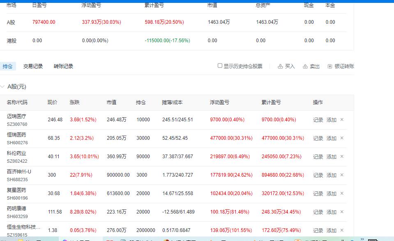Open 记录 for 药明康德

click(x=318, y=212)
